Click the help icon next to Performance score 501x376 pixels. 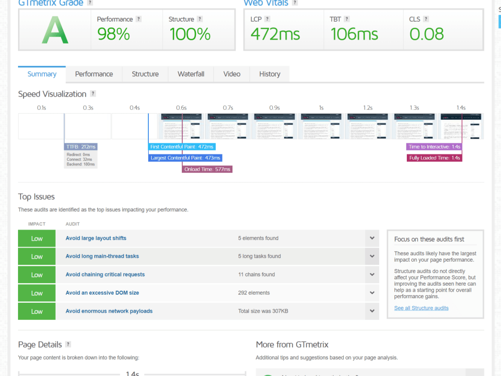click(x=138, y=19)
